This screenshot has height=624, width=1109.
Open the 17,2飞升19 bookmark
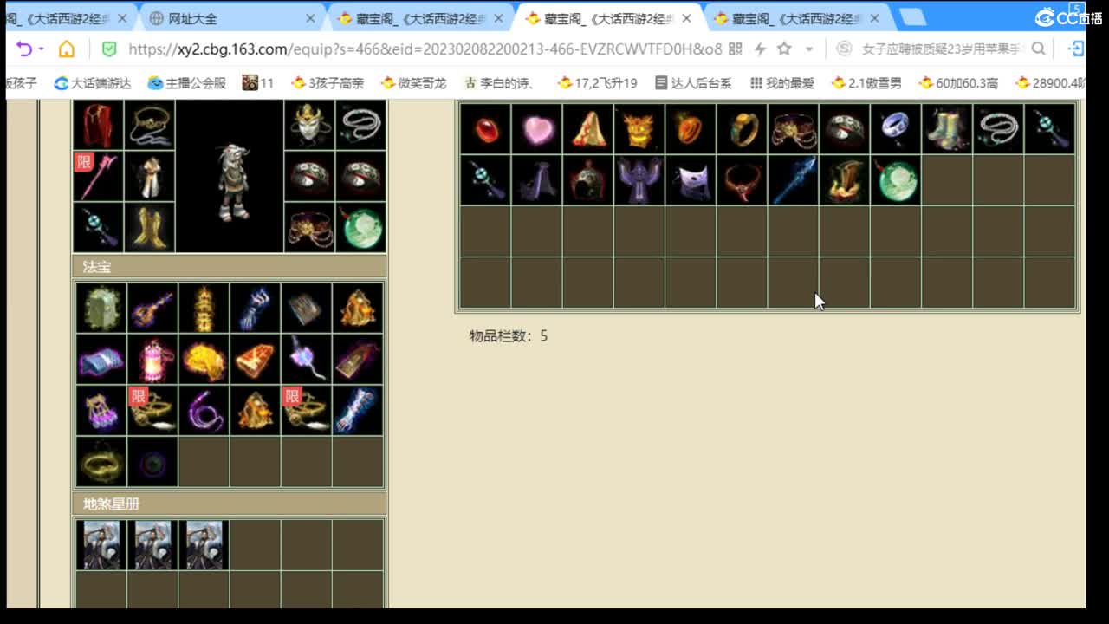pos(597,83)
